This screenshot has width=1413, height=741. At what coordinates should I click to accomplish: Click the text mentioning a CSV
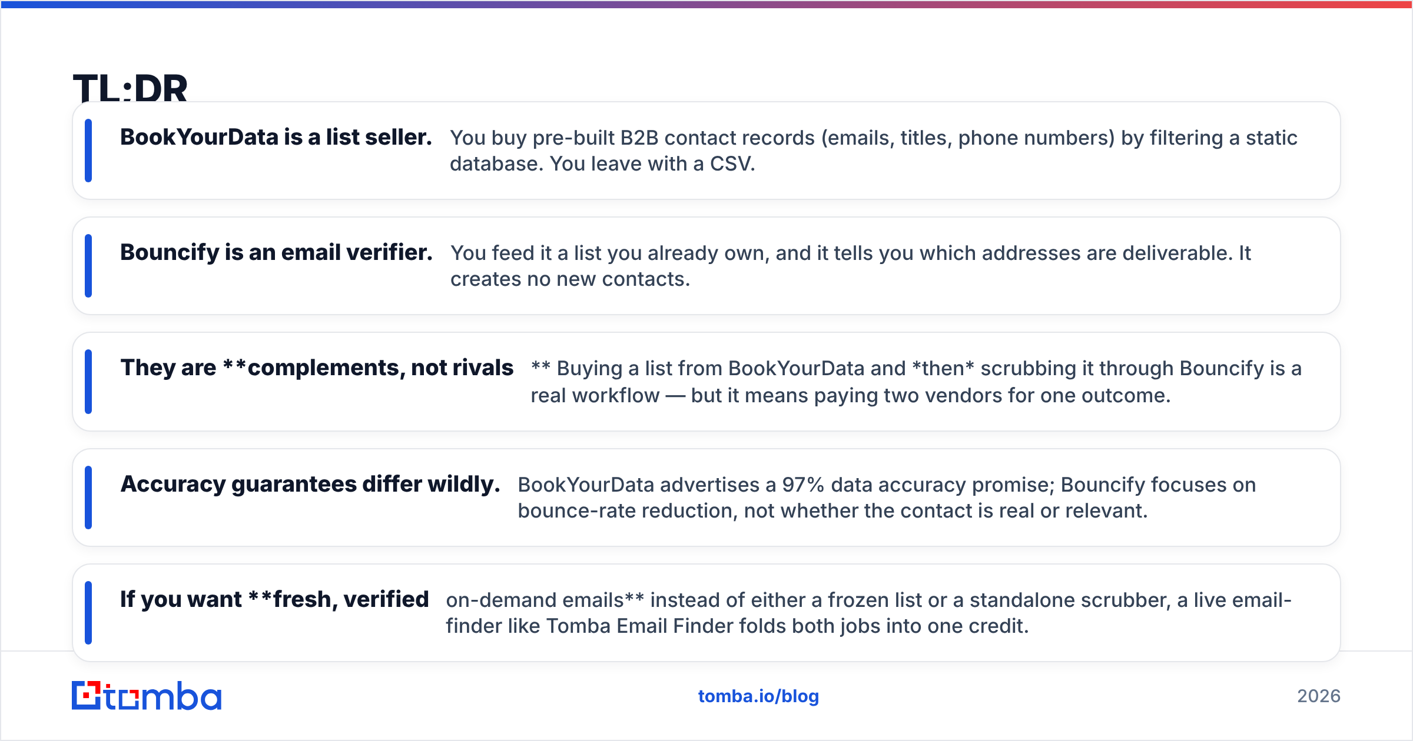point(874,151)
